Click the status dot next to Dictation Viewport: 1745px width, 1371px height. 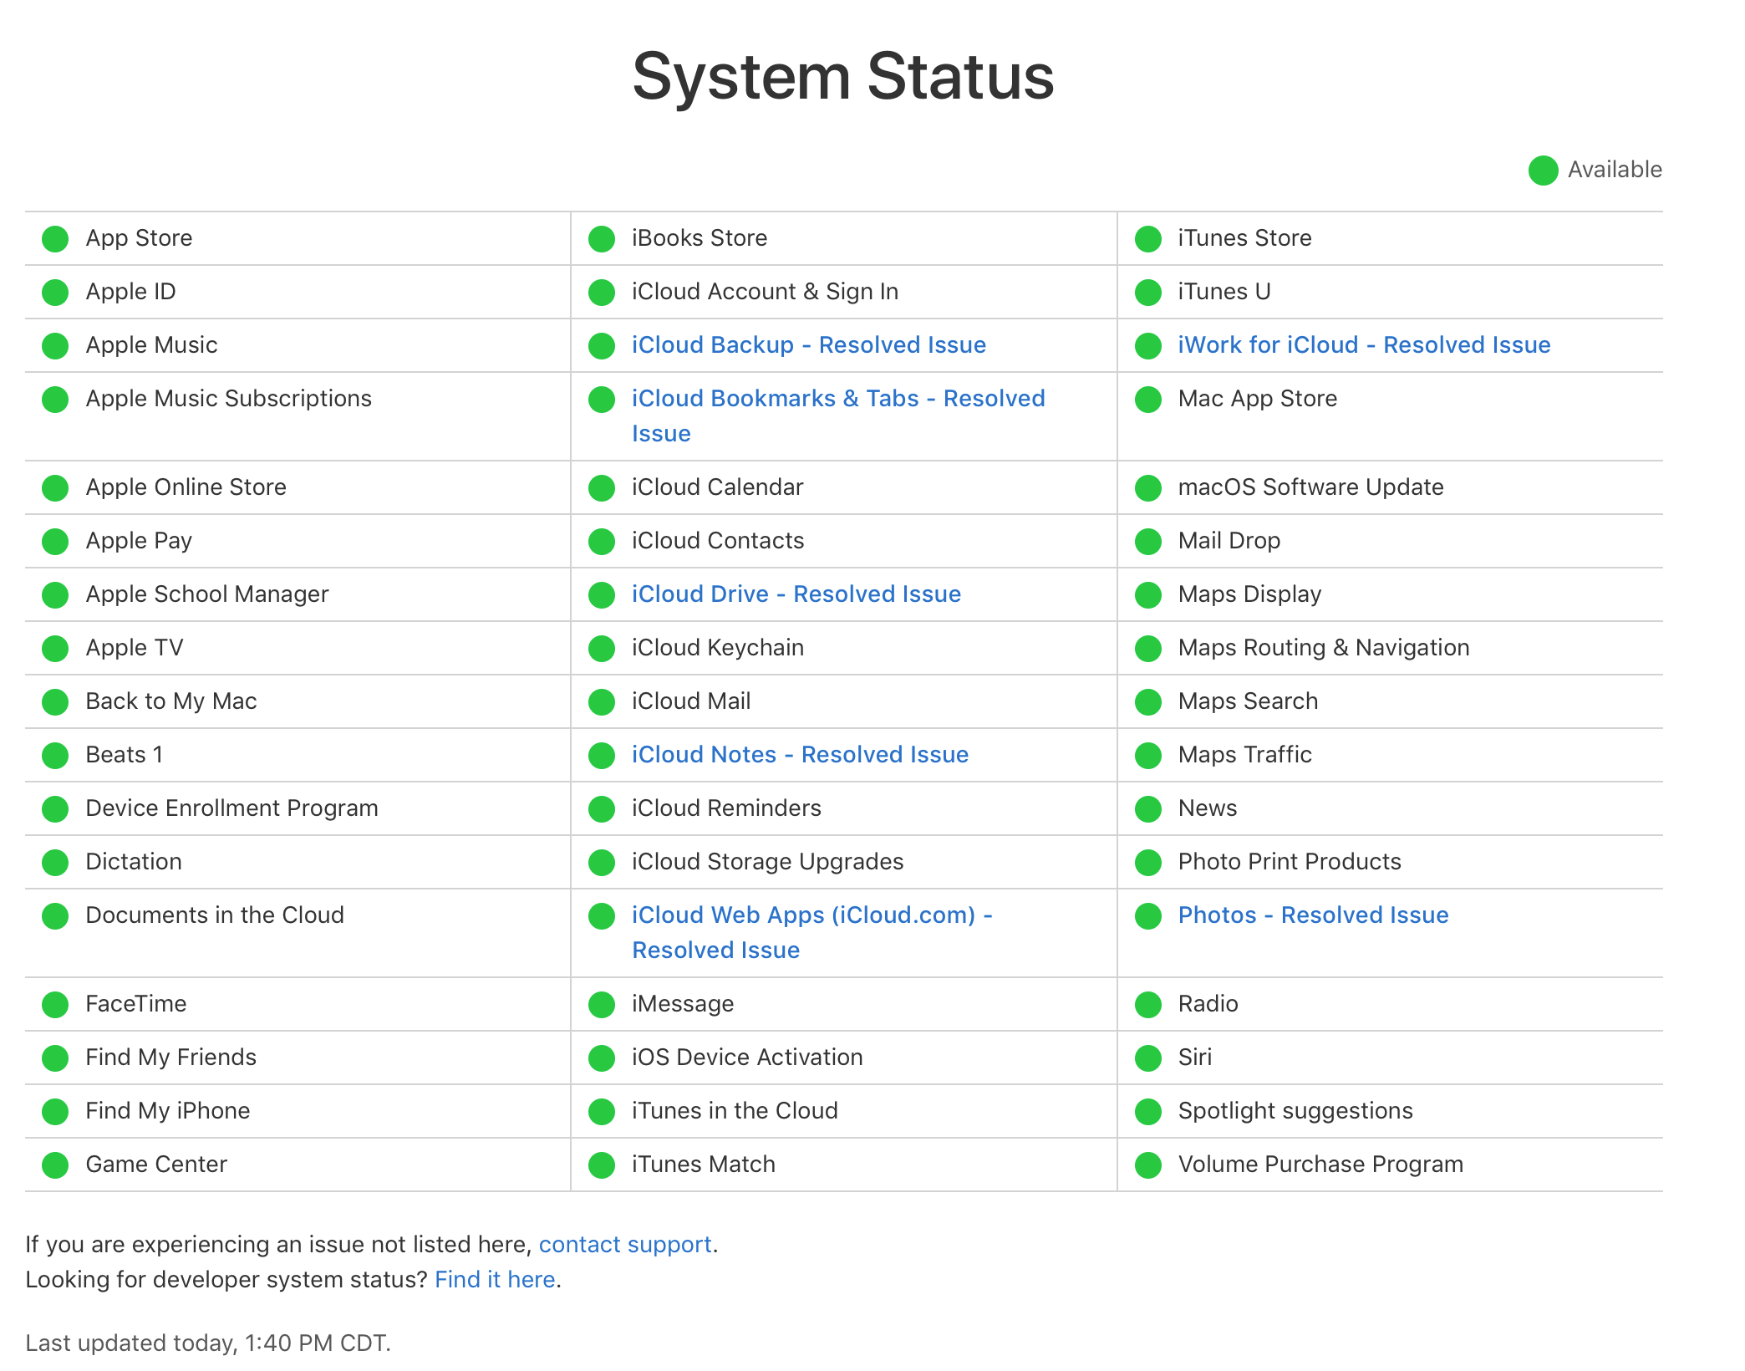pyautogui.click(x=55, y=863)
